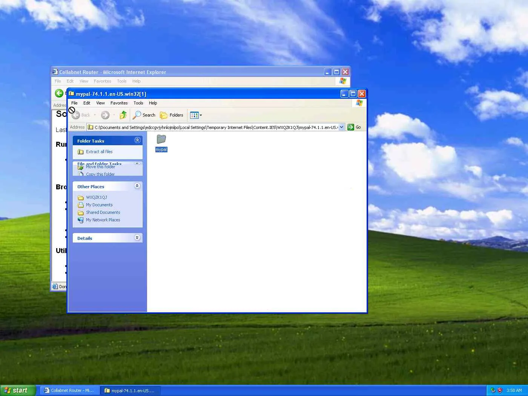
Task: Click the Move this folder link
Action: [x=100, y=167]
